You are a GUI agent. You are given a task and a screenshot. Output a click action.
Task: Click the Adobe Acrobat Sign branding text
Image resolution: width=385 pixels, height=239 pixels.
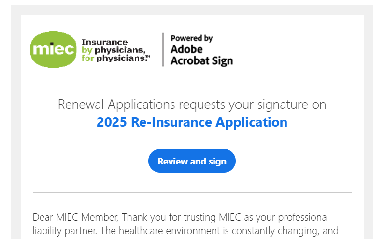click(201, 55)
